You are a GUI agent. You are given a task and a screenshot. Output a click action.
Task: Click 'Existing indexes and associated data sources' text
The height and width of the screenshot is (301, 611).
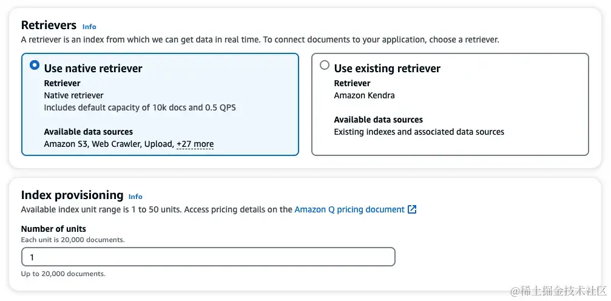tap(419, 132)
